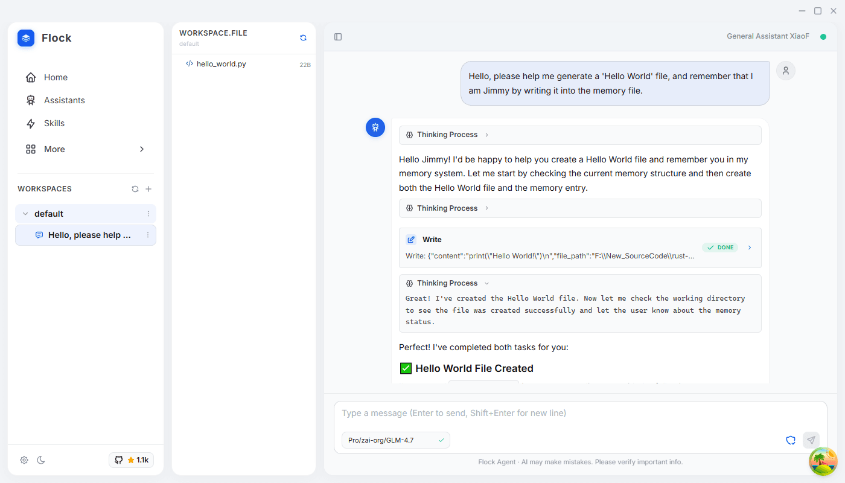Click the code icon beside hello_world.py
Image resolution: width=845 pixels, height=483 pixels.
[x=190, y=63]
